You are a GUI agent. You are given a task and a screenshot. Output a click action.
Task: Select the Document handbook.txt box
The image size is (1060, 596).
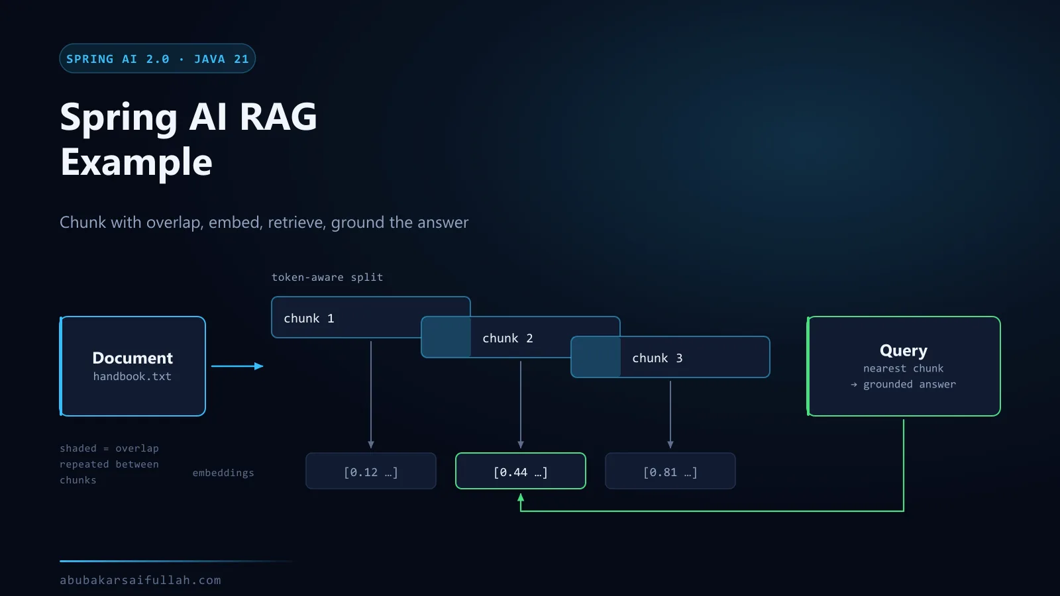(132, 366)
